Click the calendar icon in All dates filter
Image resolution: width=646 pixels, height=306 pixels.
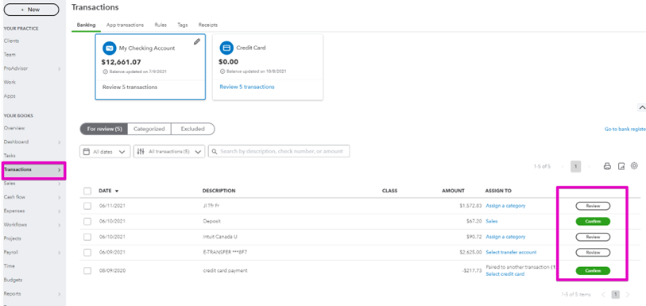[x=87, y=152]
